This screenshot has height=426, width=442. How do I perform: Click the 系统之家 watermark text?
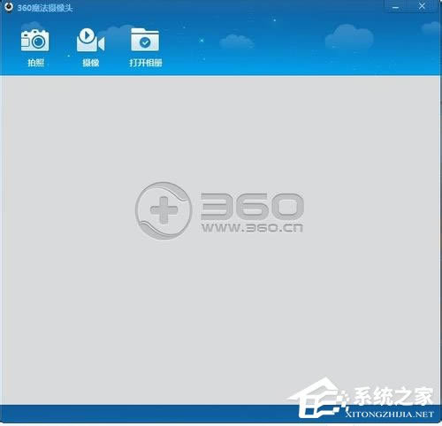tap(393, 396)
